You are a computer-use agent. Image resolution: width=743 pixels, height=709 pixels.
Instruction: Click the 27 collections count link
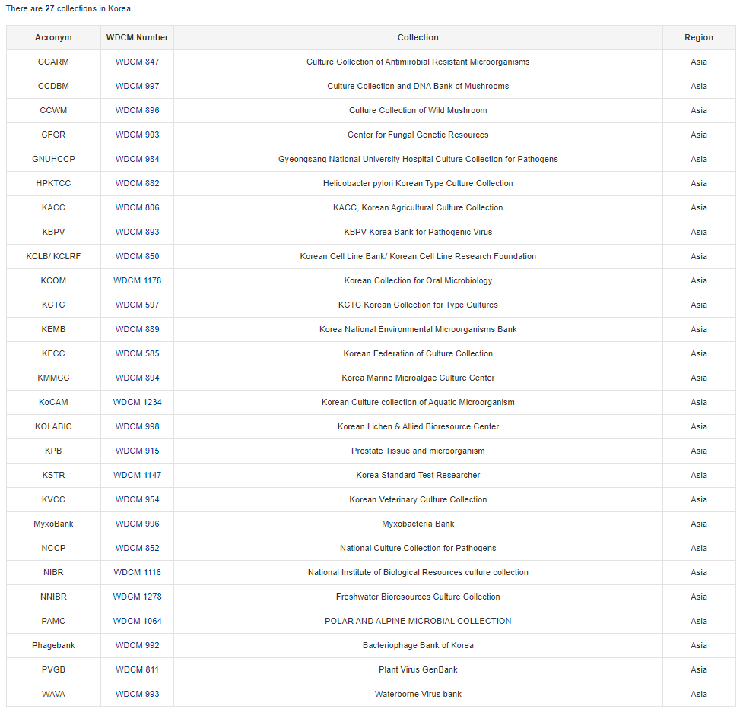(x=49, y=8)
